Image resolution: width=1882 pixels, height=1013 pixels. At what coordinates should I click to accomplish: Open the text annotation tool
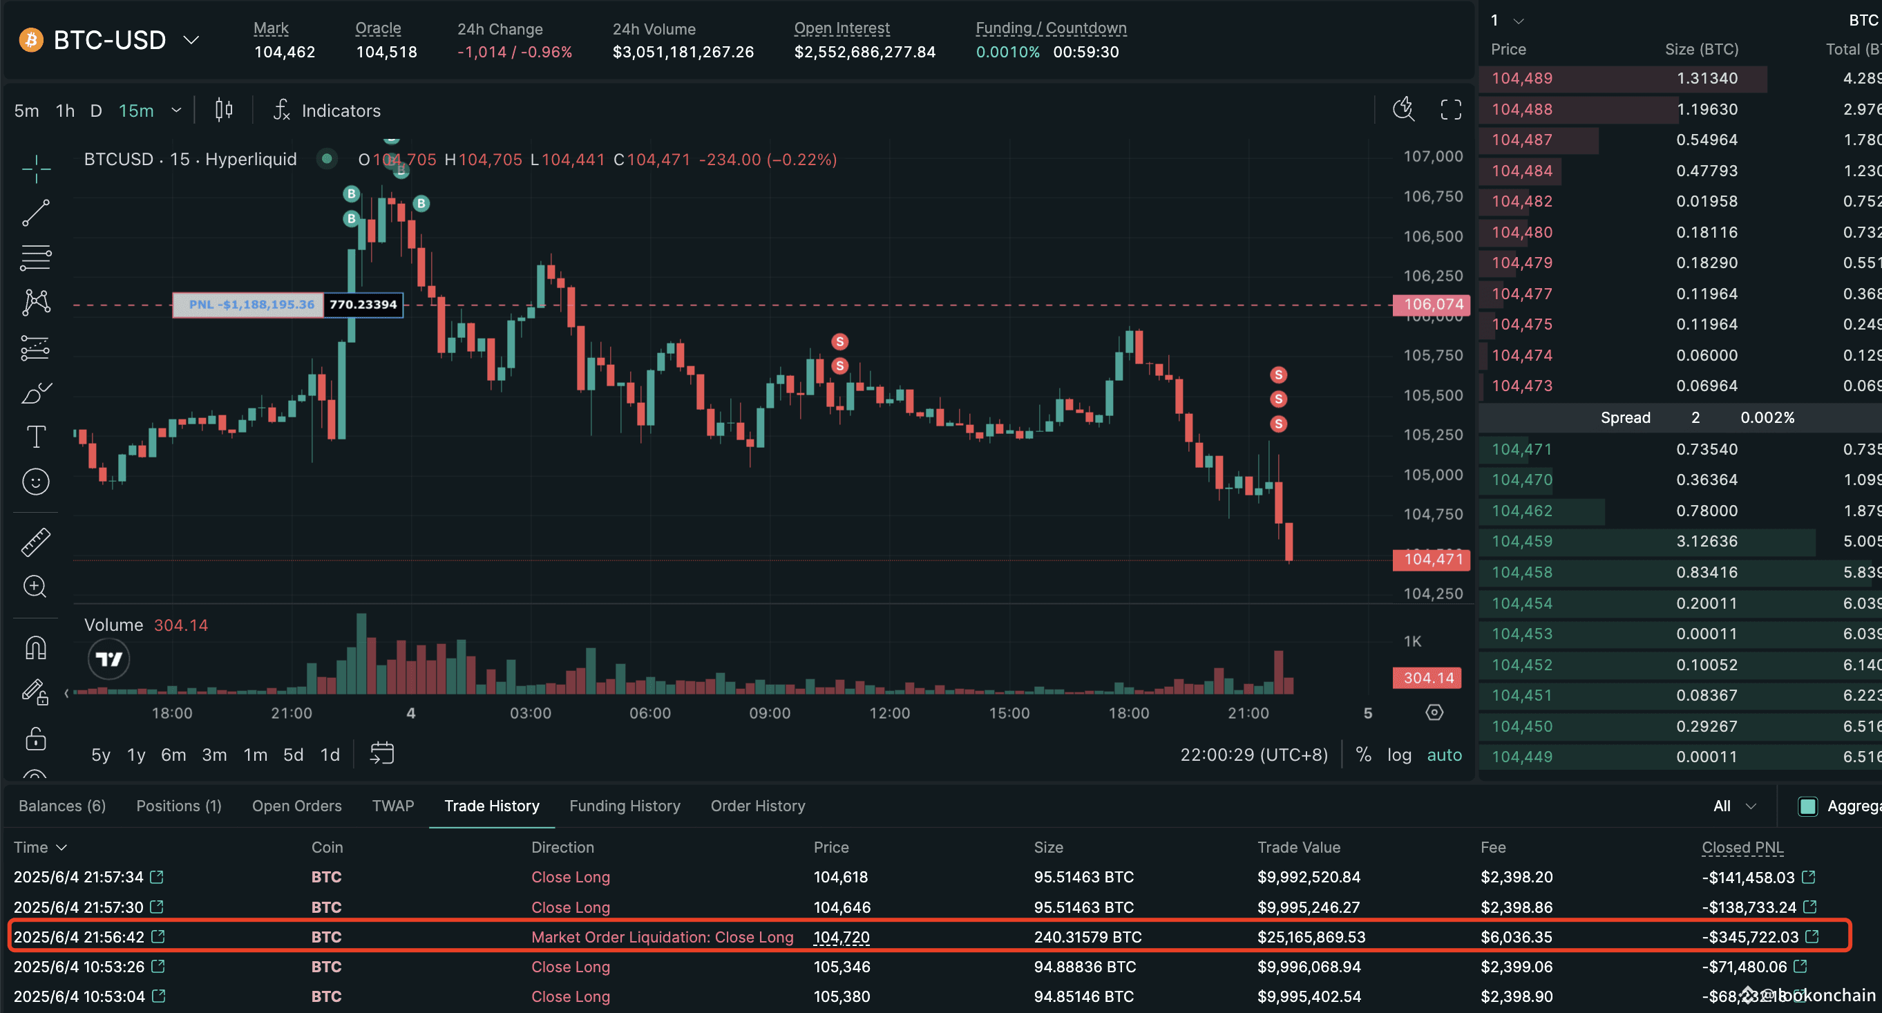click(x=35, y=436)
